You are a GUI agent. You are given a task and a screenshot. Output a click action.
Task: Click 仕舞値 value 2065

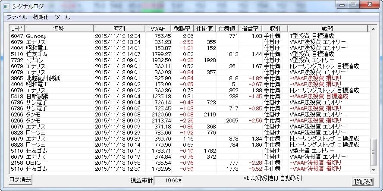tap(232, 120)
